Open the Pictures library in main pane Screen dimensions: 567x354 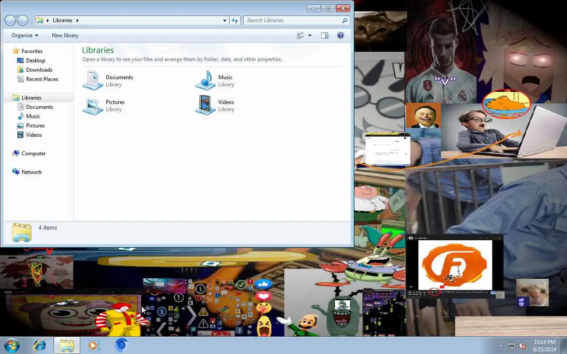click(104, 105)
